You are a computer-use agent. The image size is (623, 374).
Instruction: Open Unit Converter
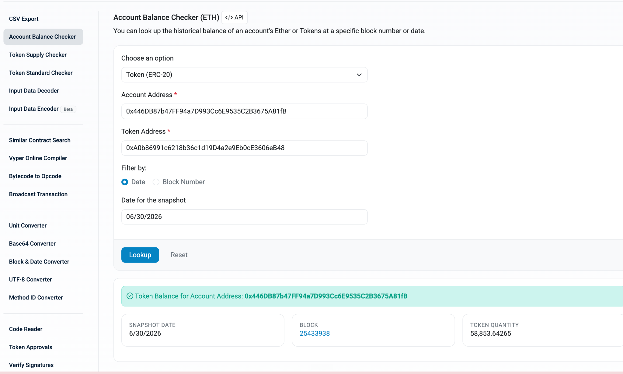click(28, 225)
